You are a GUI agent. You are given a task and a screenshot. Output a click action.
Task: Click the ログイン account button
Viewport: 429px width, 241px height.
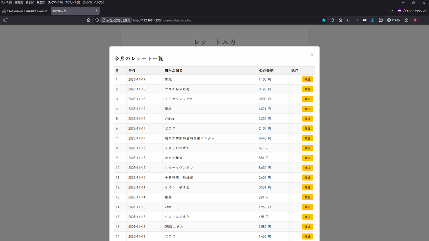click(x=394, y=20)
